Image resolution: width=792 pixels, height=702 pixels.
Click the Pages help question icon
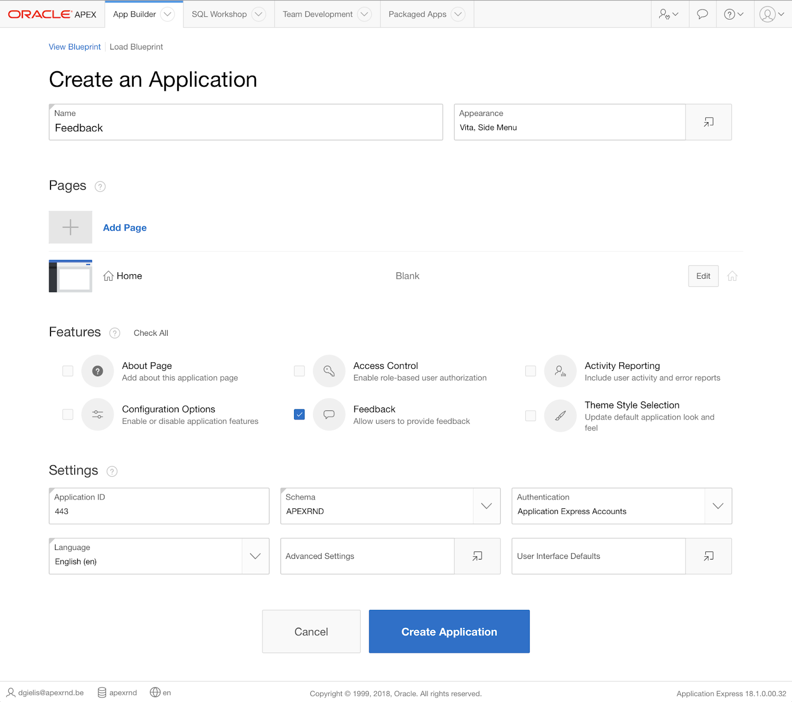click(x=100, y=187)
